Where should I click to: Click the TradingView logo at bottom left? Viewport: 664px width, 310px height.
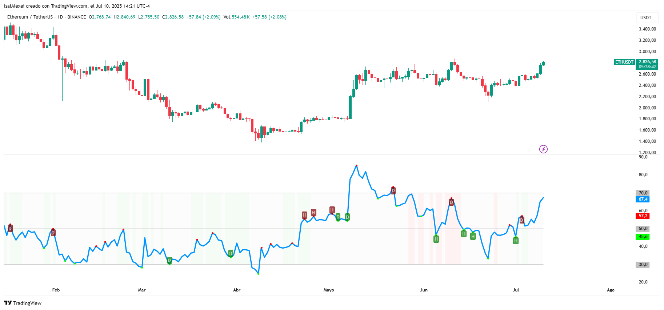[x=23, y=303]
